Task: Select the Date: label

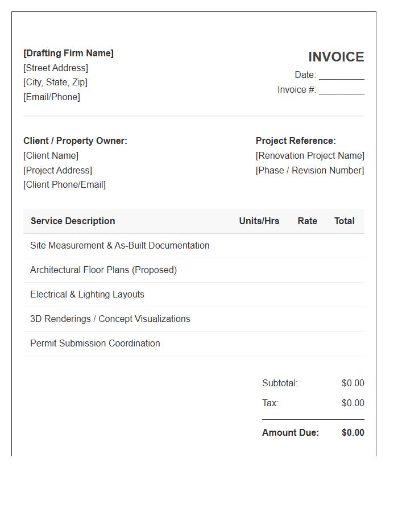Action: 305,75
